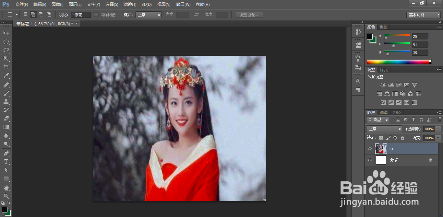Click the 调整边缘 refine edge button

point(249,15)
